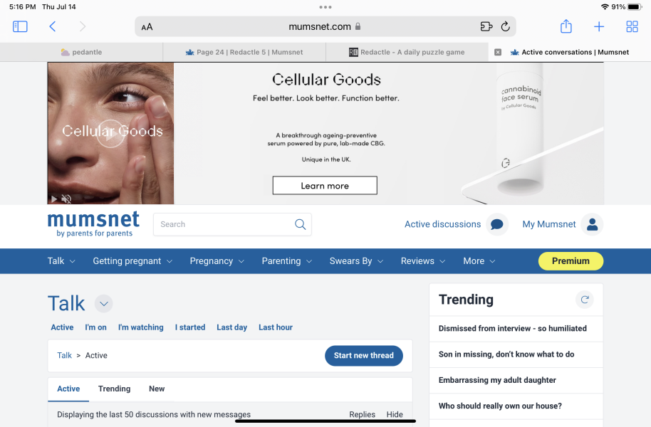Add a new tab with the plus icon
Viewport: 651px width, 427px height.
coord(599,26)
